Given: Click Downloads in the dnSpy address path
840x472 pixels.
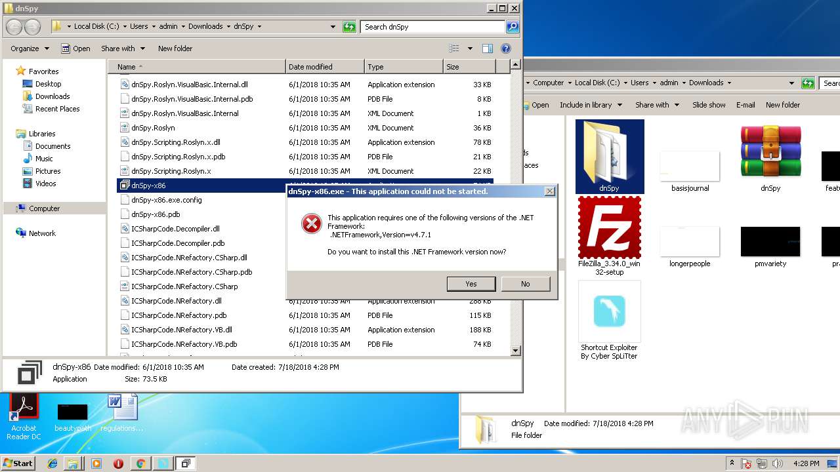Looking at the screenshot, I should tap(205, 27).
